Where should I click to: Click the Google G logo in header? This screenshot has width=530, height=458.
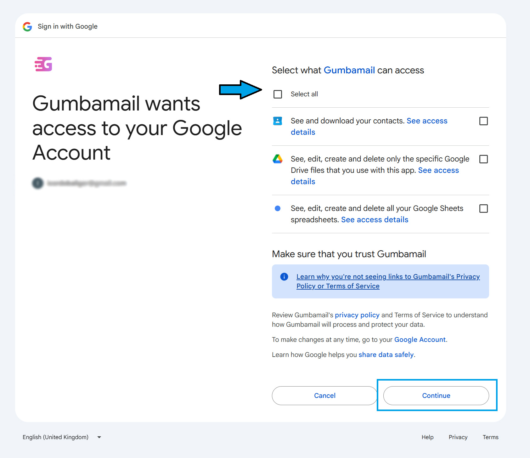(27, 27)
